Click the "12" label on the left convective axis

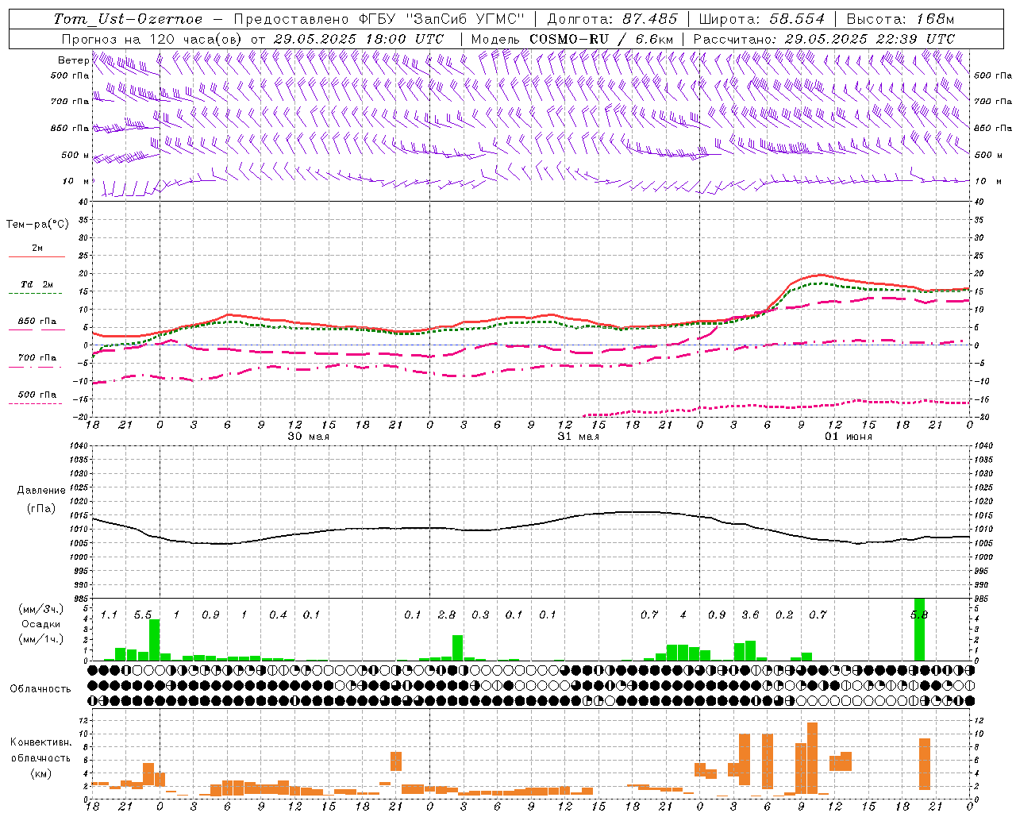[83, 721]
